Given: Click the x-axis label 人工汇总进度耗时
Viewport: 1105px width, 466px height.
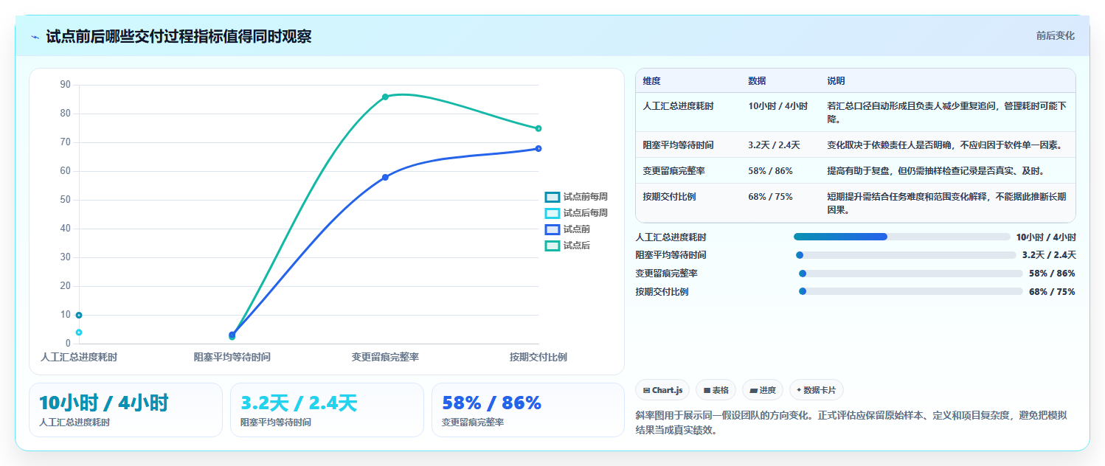Looking at the screenshot, I should click(79, 357).
